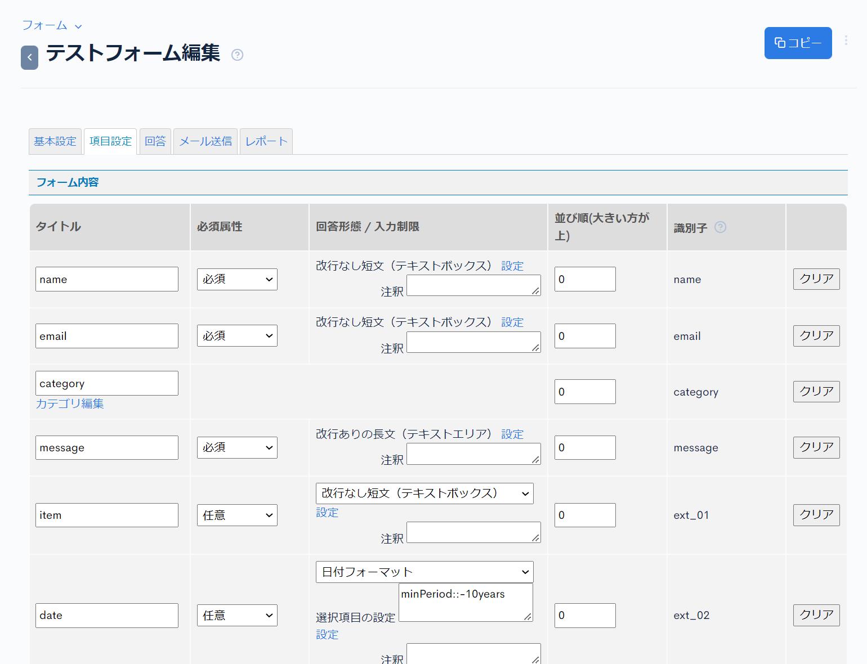Click the 並び順 field in the message row
Image resolution: width=867 pixels, height=664 pixels.
pos(584,447)
